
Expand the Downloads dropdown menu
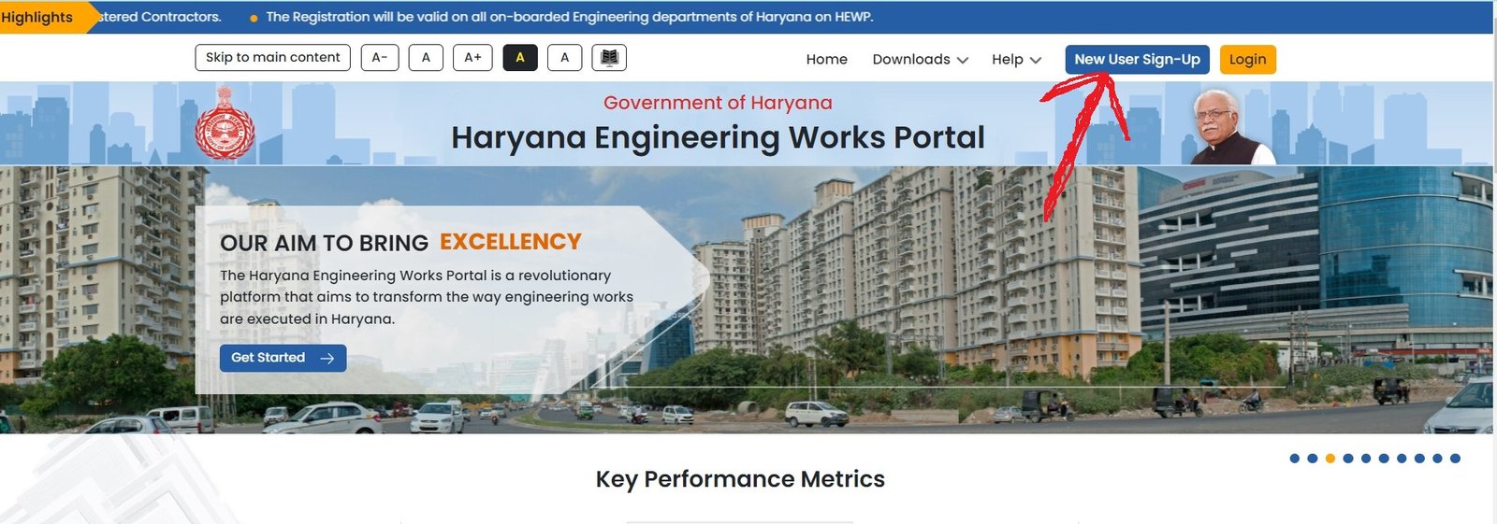click(920, 59)
